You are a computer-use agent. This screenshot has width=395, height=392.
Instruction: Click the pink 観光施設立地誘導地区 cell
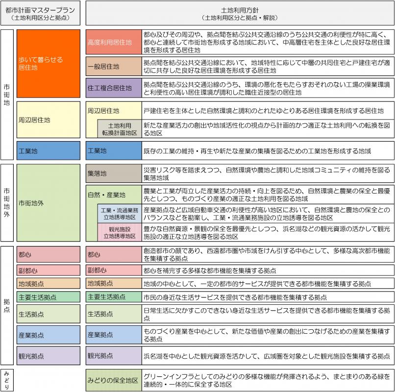pos(120,232)
